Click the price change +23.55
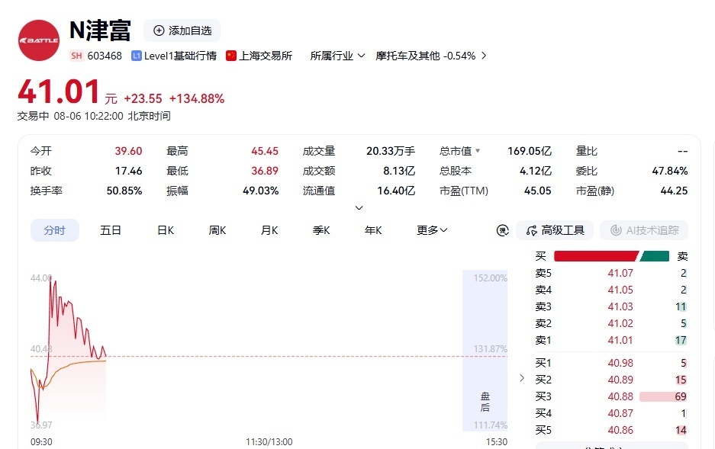Viewport: 715px width, 449px height. point(143,99)
